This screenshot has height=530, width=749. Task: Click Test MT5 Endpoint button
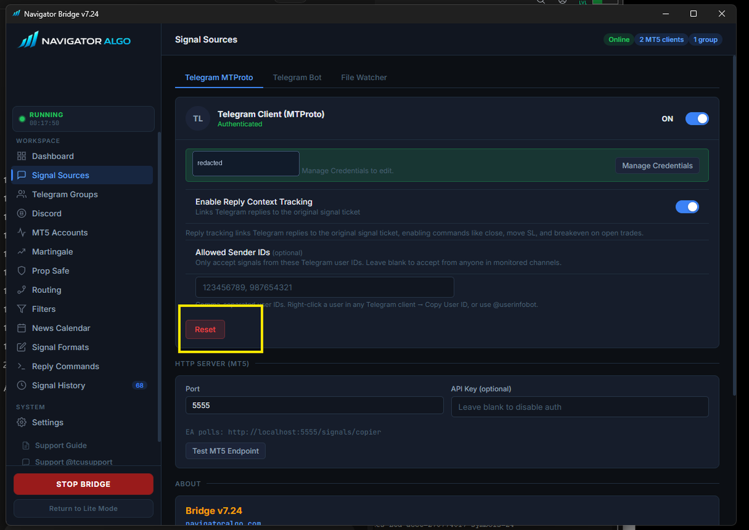(x=225, y=451)
